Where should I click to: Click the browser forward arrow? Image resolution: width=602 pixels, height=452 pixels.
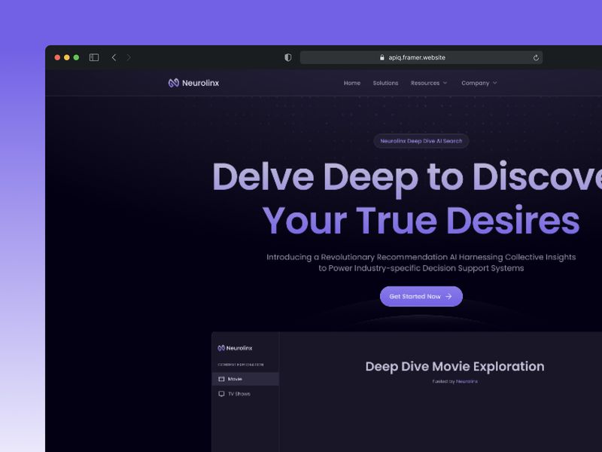click(x=129, y=58)
